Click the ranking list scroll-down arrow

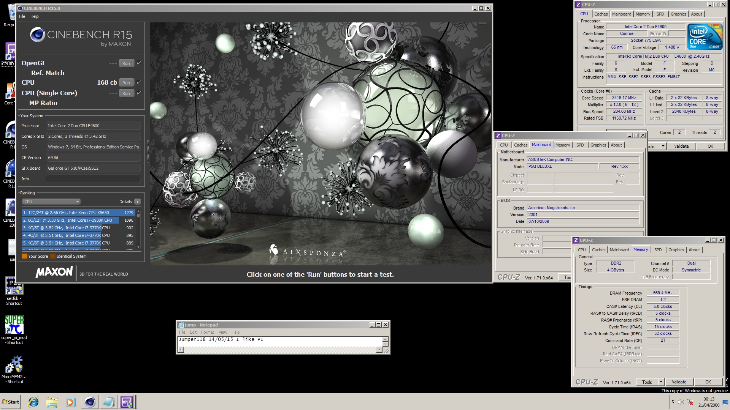pos(138,247)
